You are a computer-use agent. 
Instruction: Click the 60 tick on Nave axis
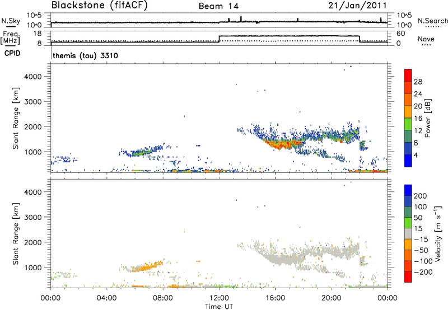(401, 34)
